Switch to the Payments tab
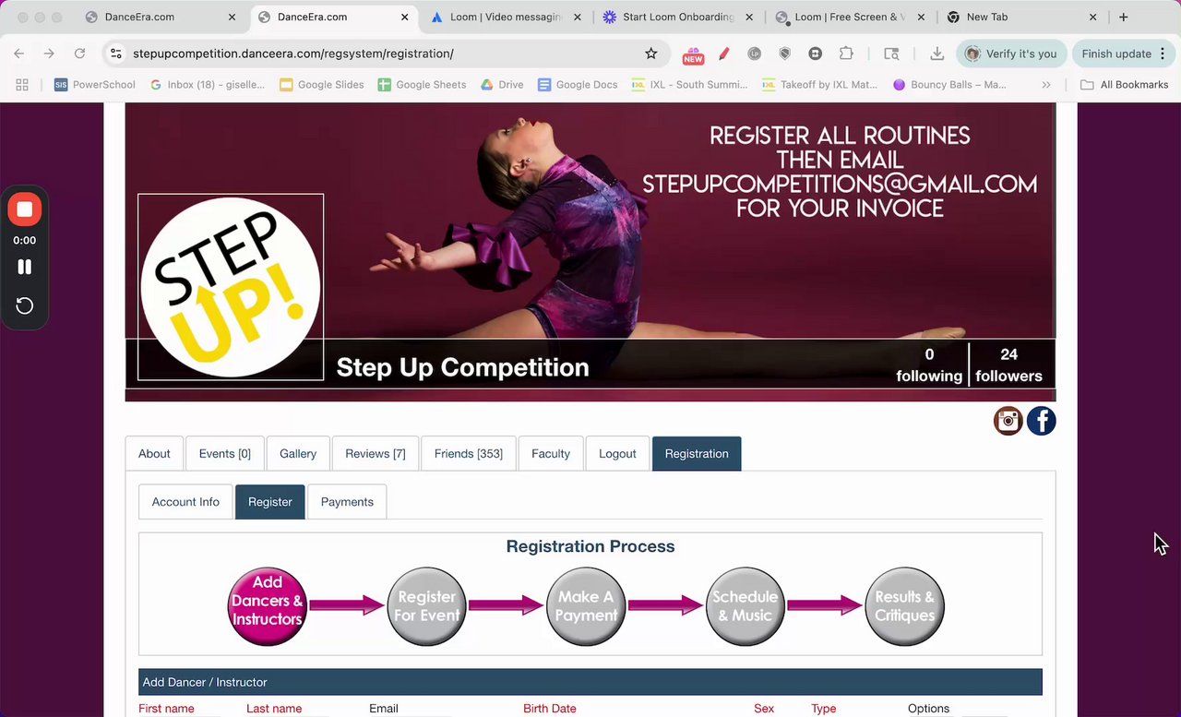Image resolution: width=1181 pixels, height=717 pixels. (x=347, y=502)
